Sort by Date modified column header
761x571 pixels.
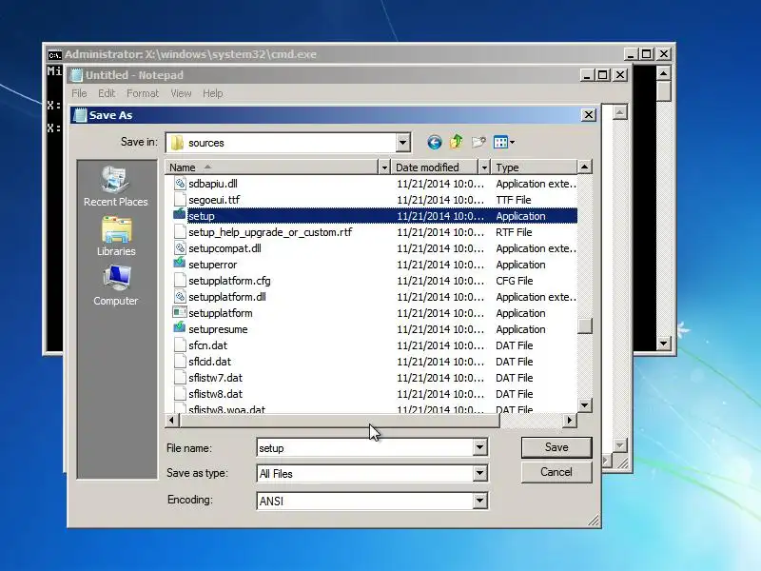click(x=435, y=167)
